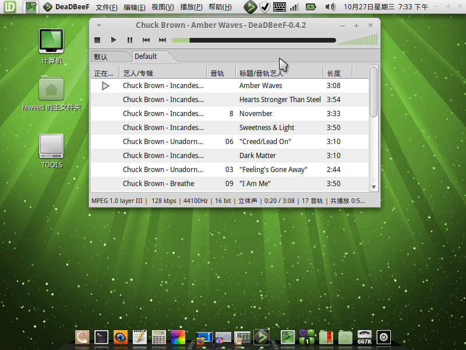The height and width of the screenshot is (350, 466).
Task: Launch the terminal from the dock
Action: (x=101, y=337)
